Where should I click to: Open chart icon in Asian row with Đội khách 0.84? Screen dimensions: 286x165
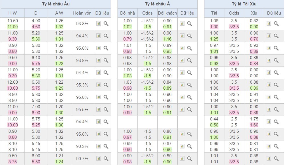pos(182,85)
